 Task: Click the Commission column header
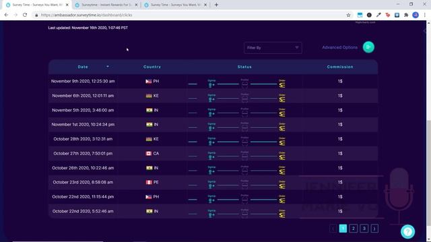340,67
